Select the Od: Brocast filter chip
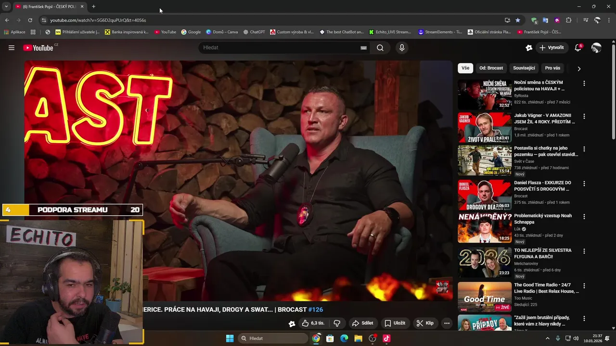This screenshot has width=616, height=346. click(491, 68)
